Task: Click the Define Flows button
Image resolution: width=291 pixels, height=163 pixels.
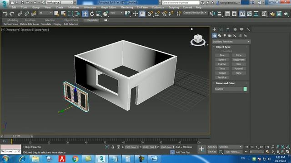Action: point(11,24)
